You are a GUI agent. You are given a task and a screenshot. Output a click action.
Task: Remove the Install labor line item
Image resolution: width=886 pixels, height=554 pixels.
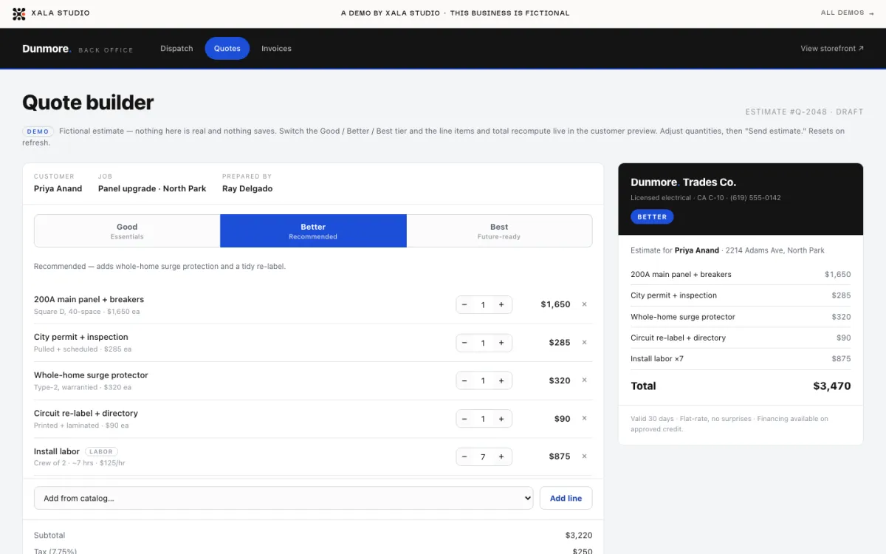[584, 456]
